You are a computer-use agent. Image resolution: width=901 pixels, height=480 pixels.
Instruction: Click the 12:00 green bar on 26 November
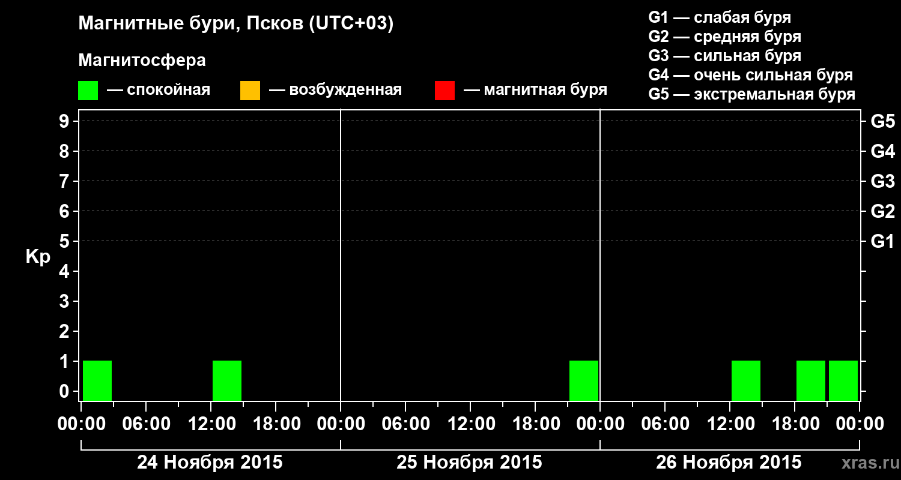746,380
